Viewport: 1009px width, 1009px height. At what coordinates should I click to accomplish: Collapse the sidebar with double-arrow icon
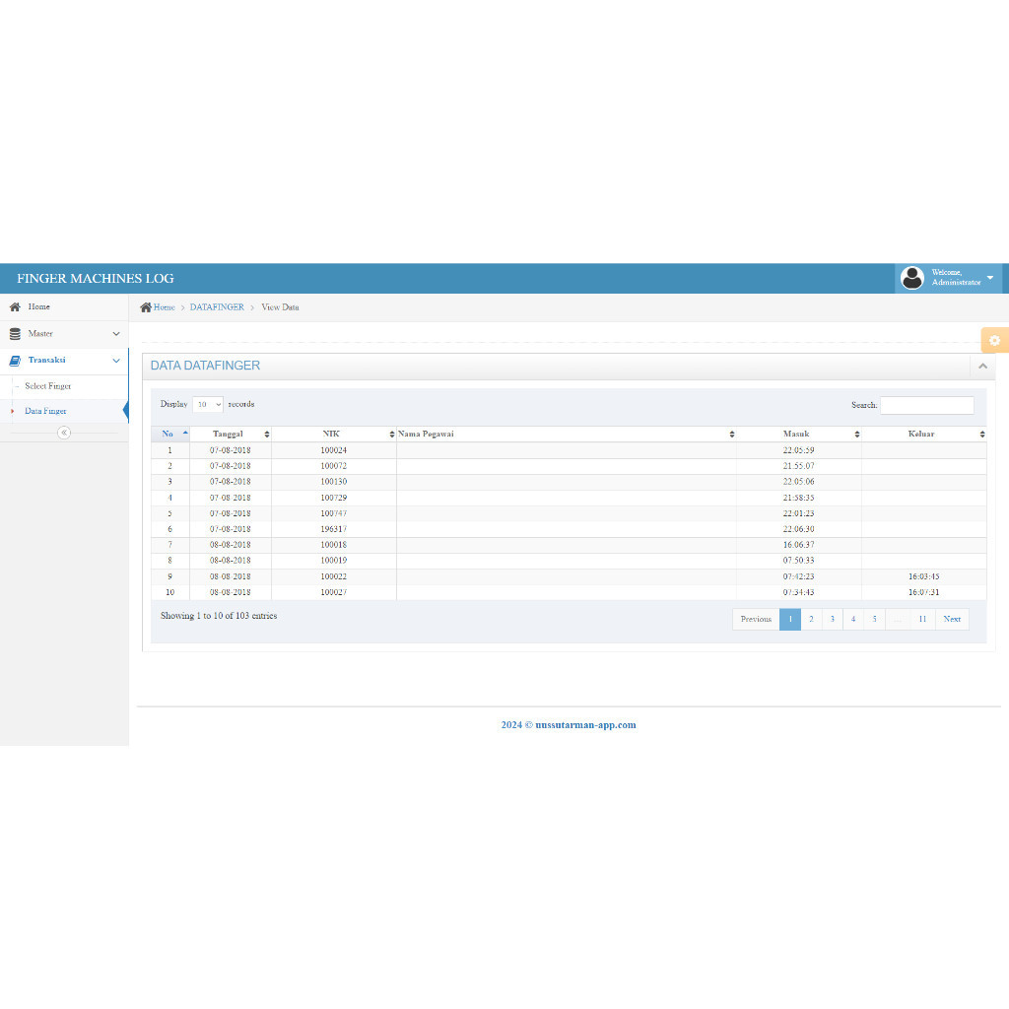pyautogui.click(x=64, y=433)
